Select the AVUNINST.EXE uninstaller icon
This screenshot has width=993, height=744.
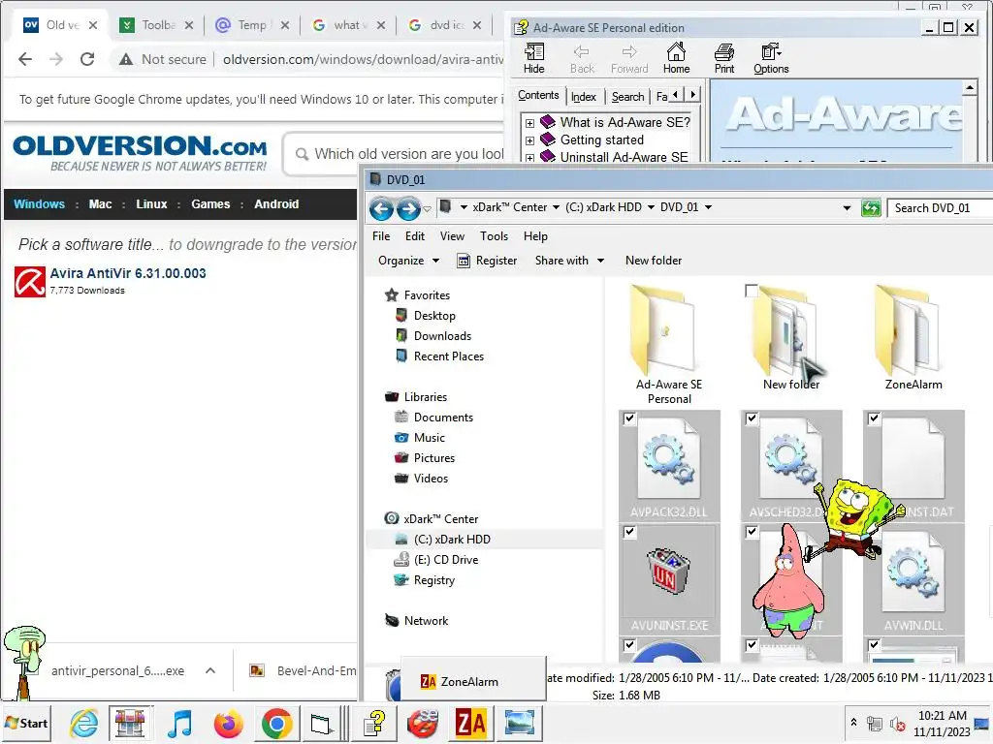pos(666,572)
